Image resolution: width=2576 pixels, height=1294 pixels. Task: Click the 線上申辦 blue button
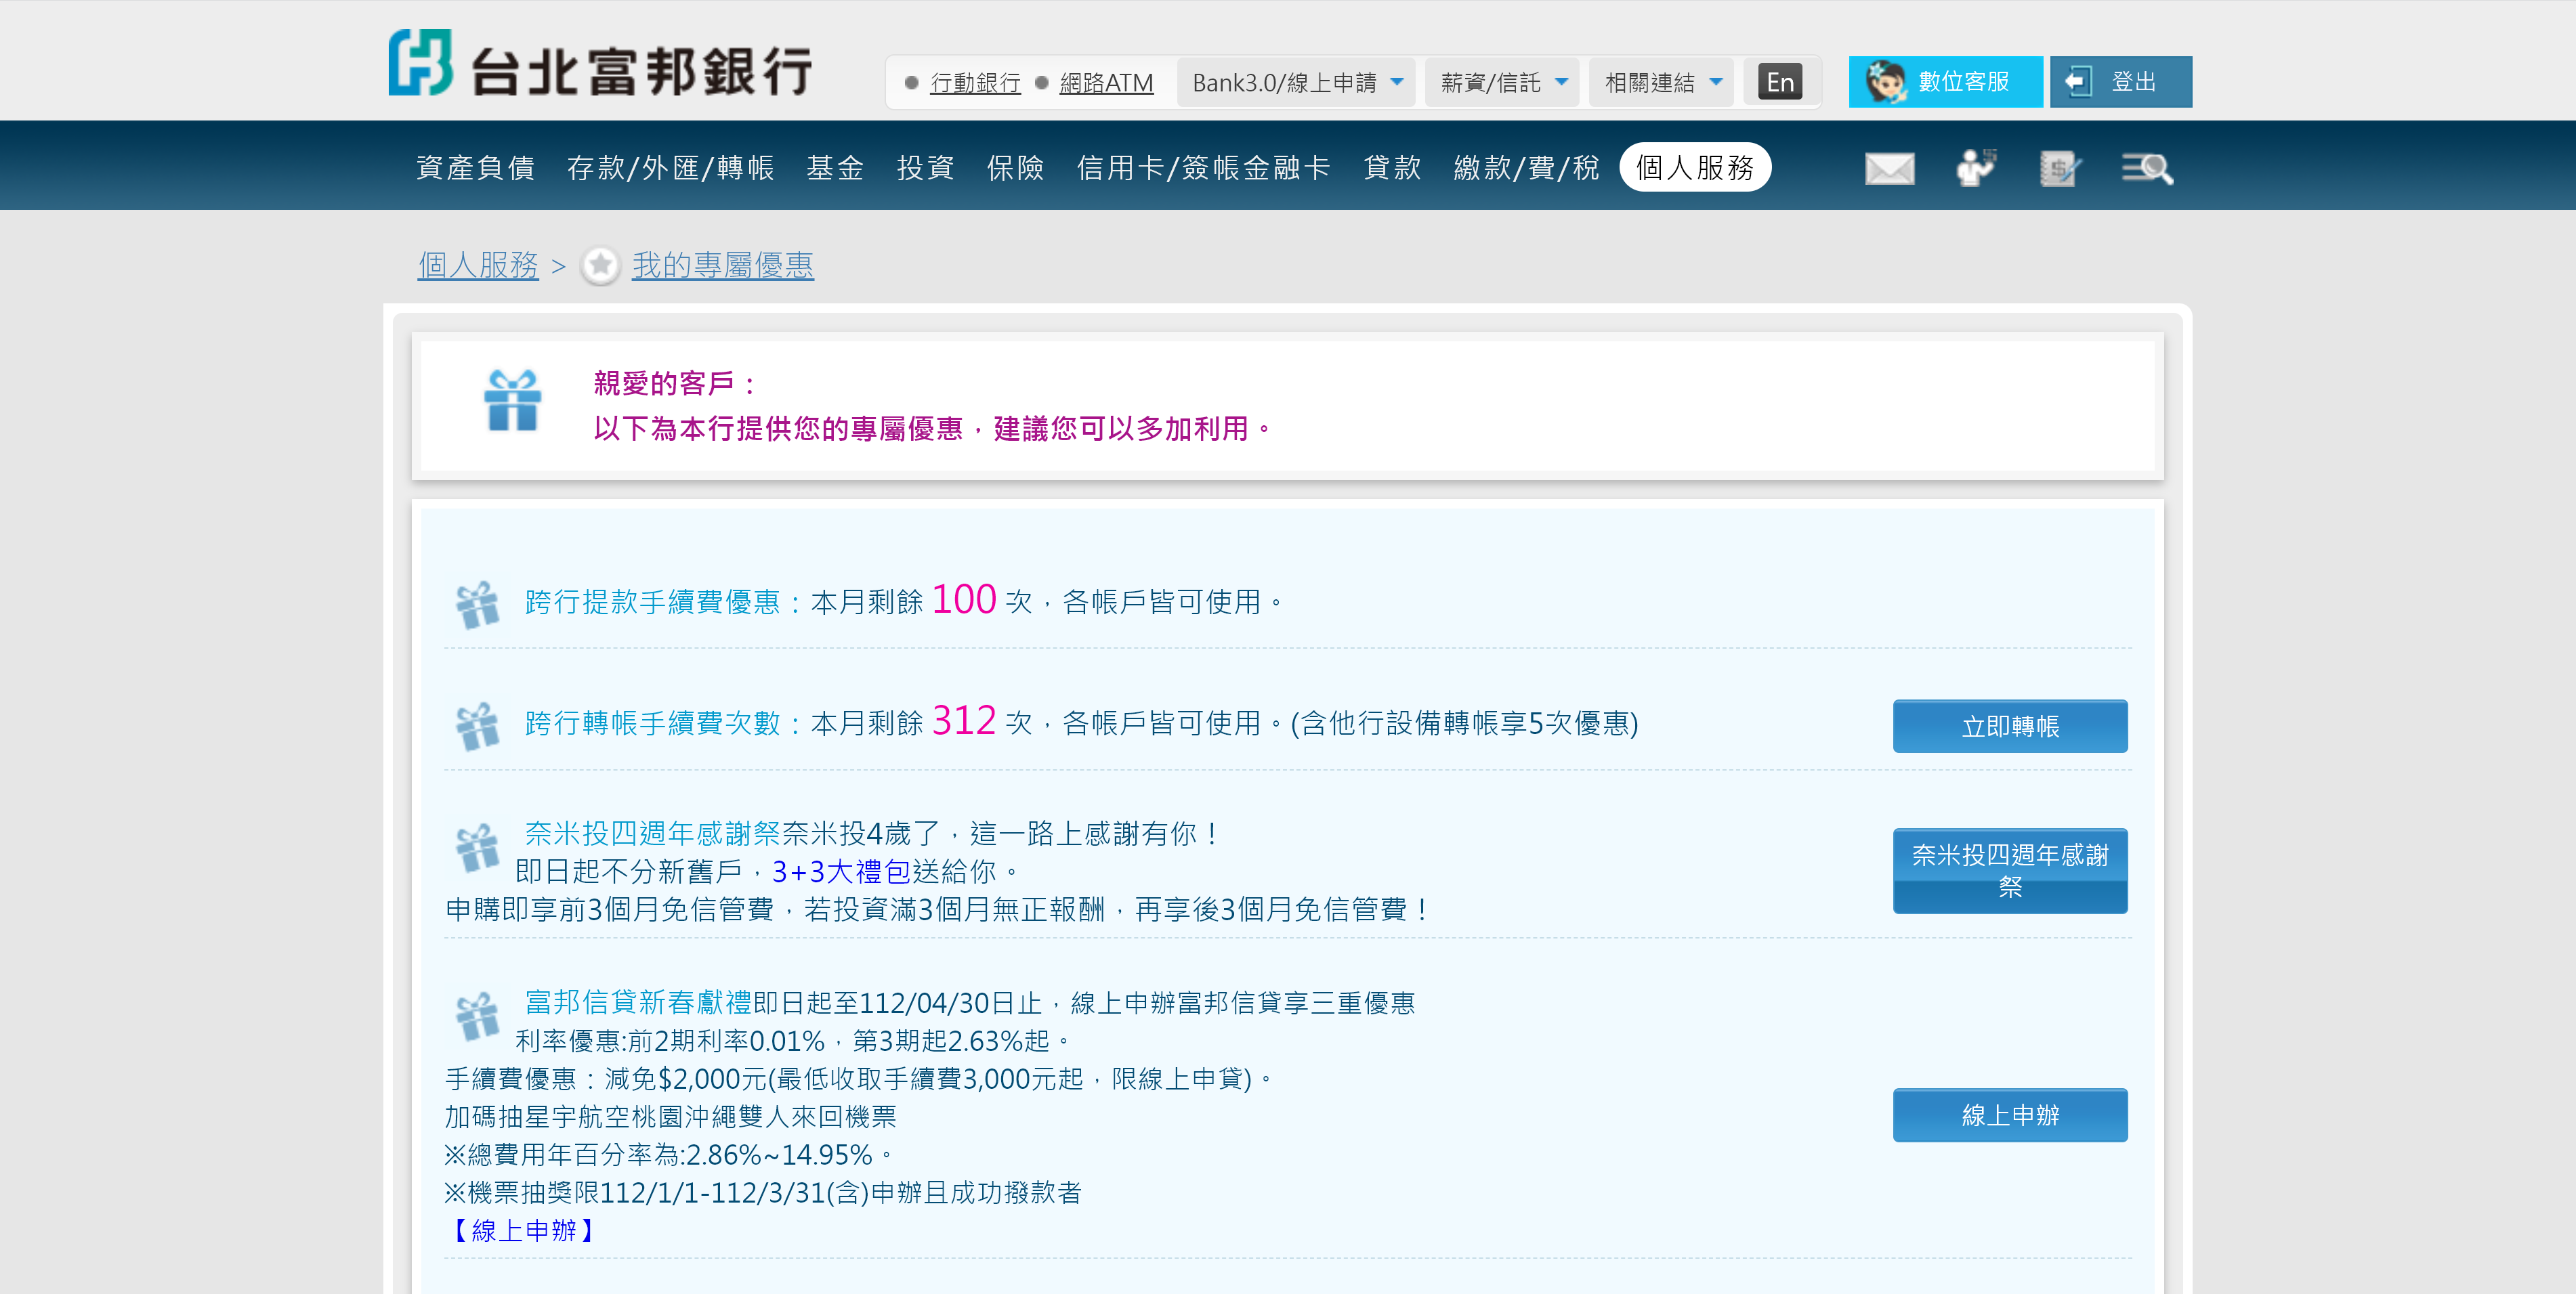coord(2010,1115)
